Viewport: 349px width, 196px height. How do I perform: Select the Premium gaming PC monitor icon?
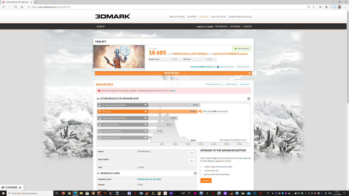(100, 105)
